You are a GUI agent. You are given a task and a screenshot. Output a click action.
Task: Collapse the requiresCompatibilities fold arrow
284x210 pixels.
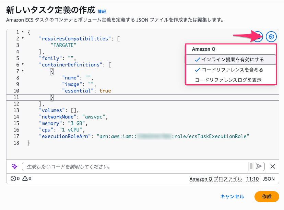point(23,38)
